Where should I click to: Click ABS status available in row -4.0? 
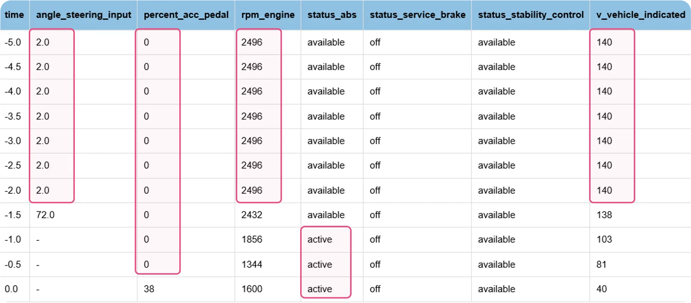pos(326,91)
